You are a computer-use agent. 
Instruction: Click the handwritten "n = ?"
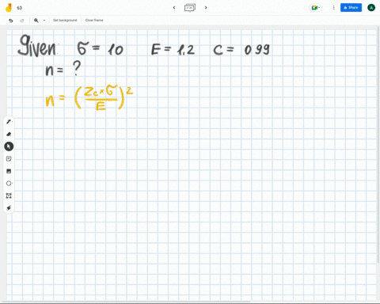click(63, 69)
